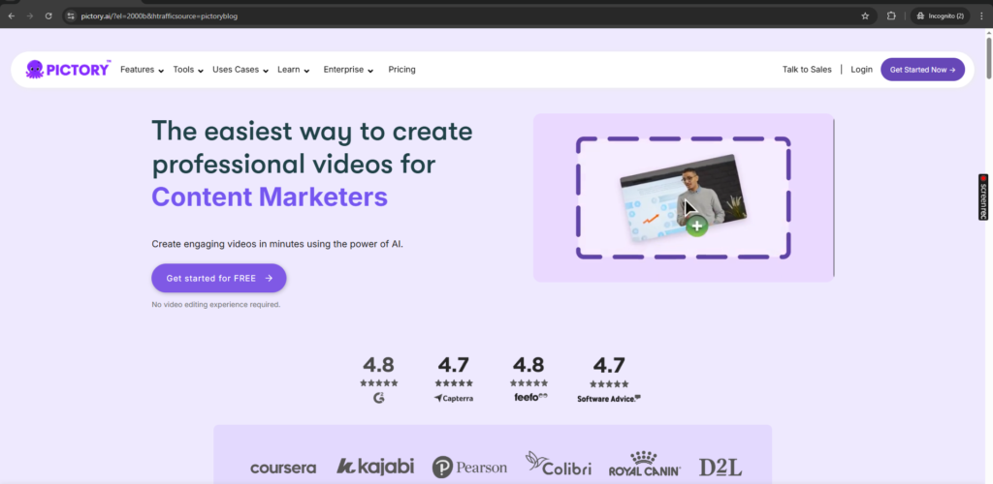Click the browser address bar URL
This screenshot has height=484, width=993.
click(159, 15)
